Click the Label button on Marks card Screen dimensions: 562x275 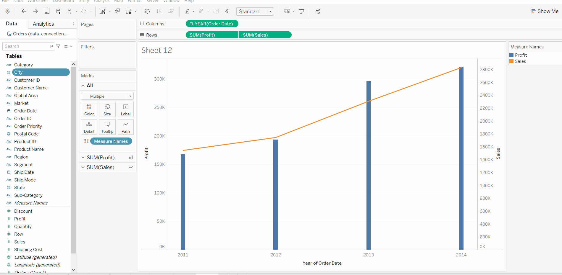pyautogui.click(x=126, y=109)
